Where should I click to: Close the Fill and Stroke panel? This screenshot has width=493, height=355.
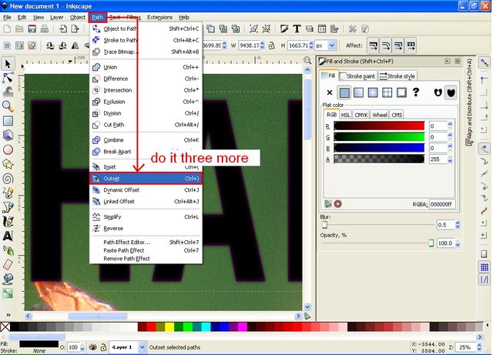coord(458,61)
